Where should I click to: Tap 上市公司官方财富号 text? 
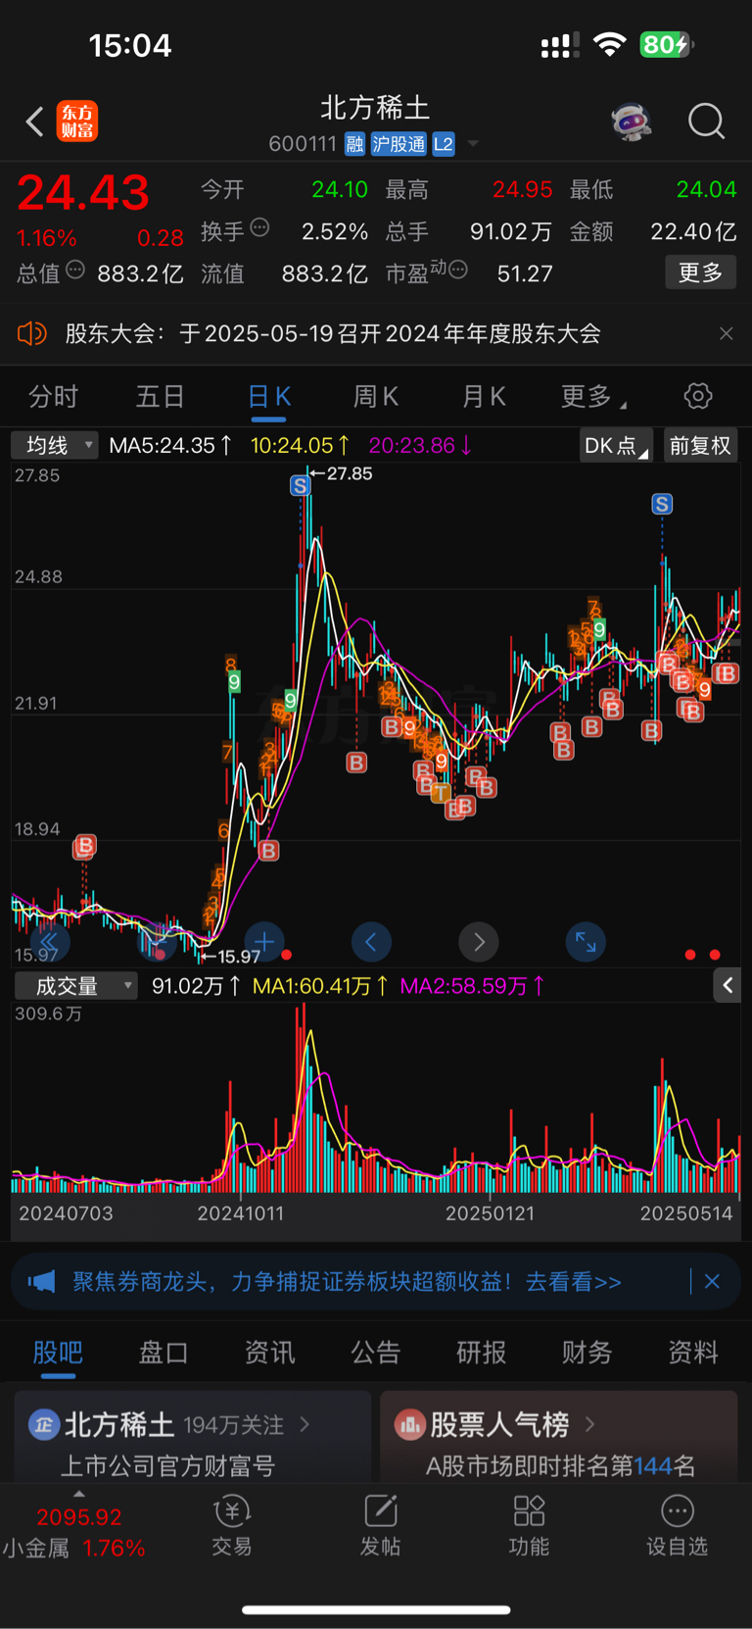click(x=168, y=1466)
